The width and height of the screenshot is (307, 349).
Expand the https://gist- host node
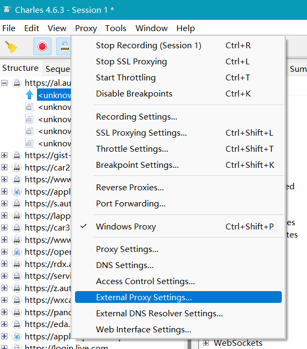pos(4,155)
